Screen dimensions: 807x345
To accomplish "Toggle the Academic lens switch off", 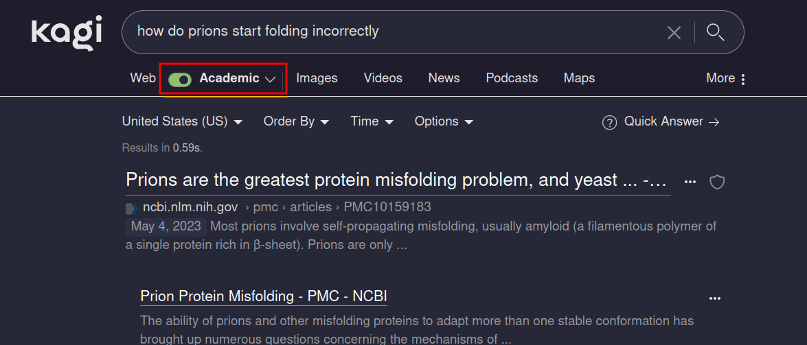I will tap(180, 79).
